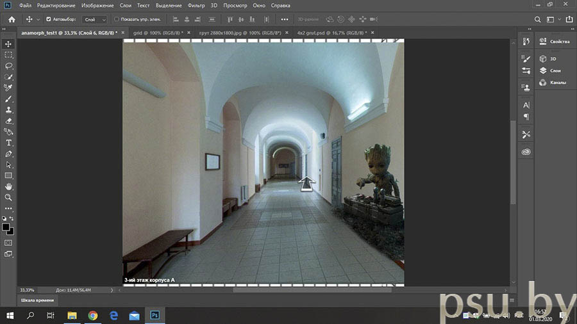Open the background color picker
Viewport: 577px width, 324px height.
(11, 232)
